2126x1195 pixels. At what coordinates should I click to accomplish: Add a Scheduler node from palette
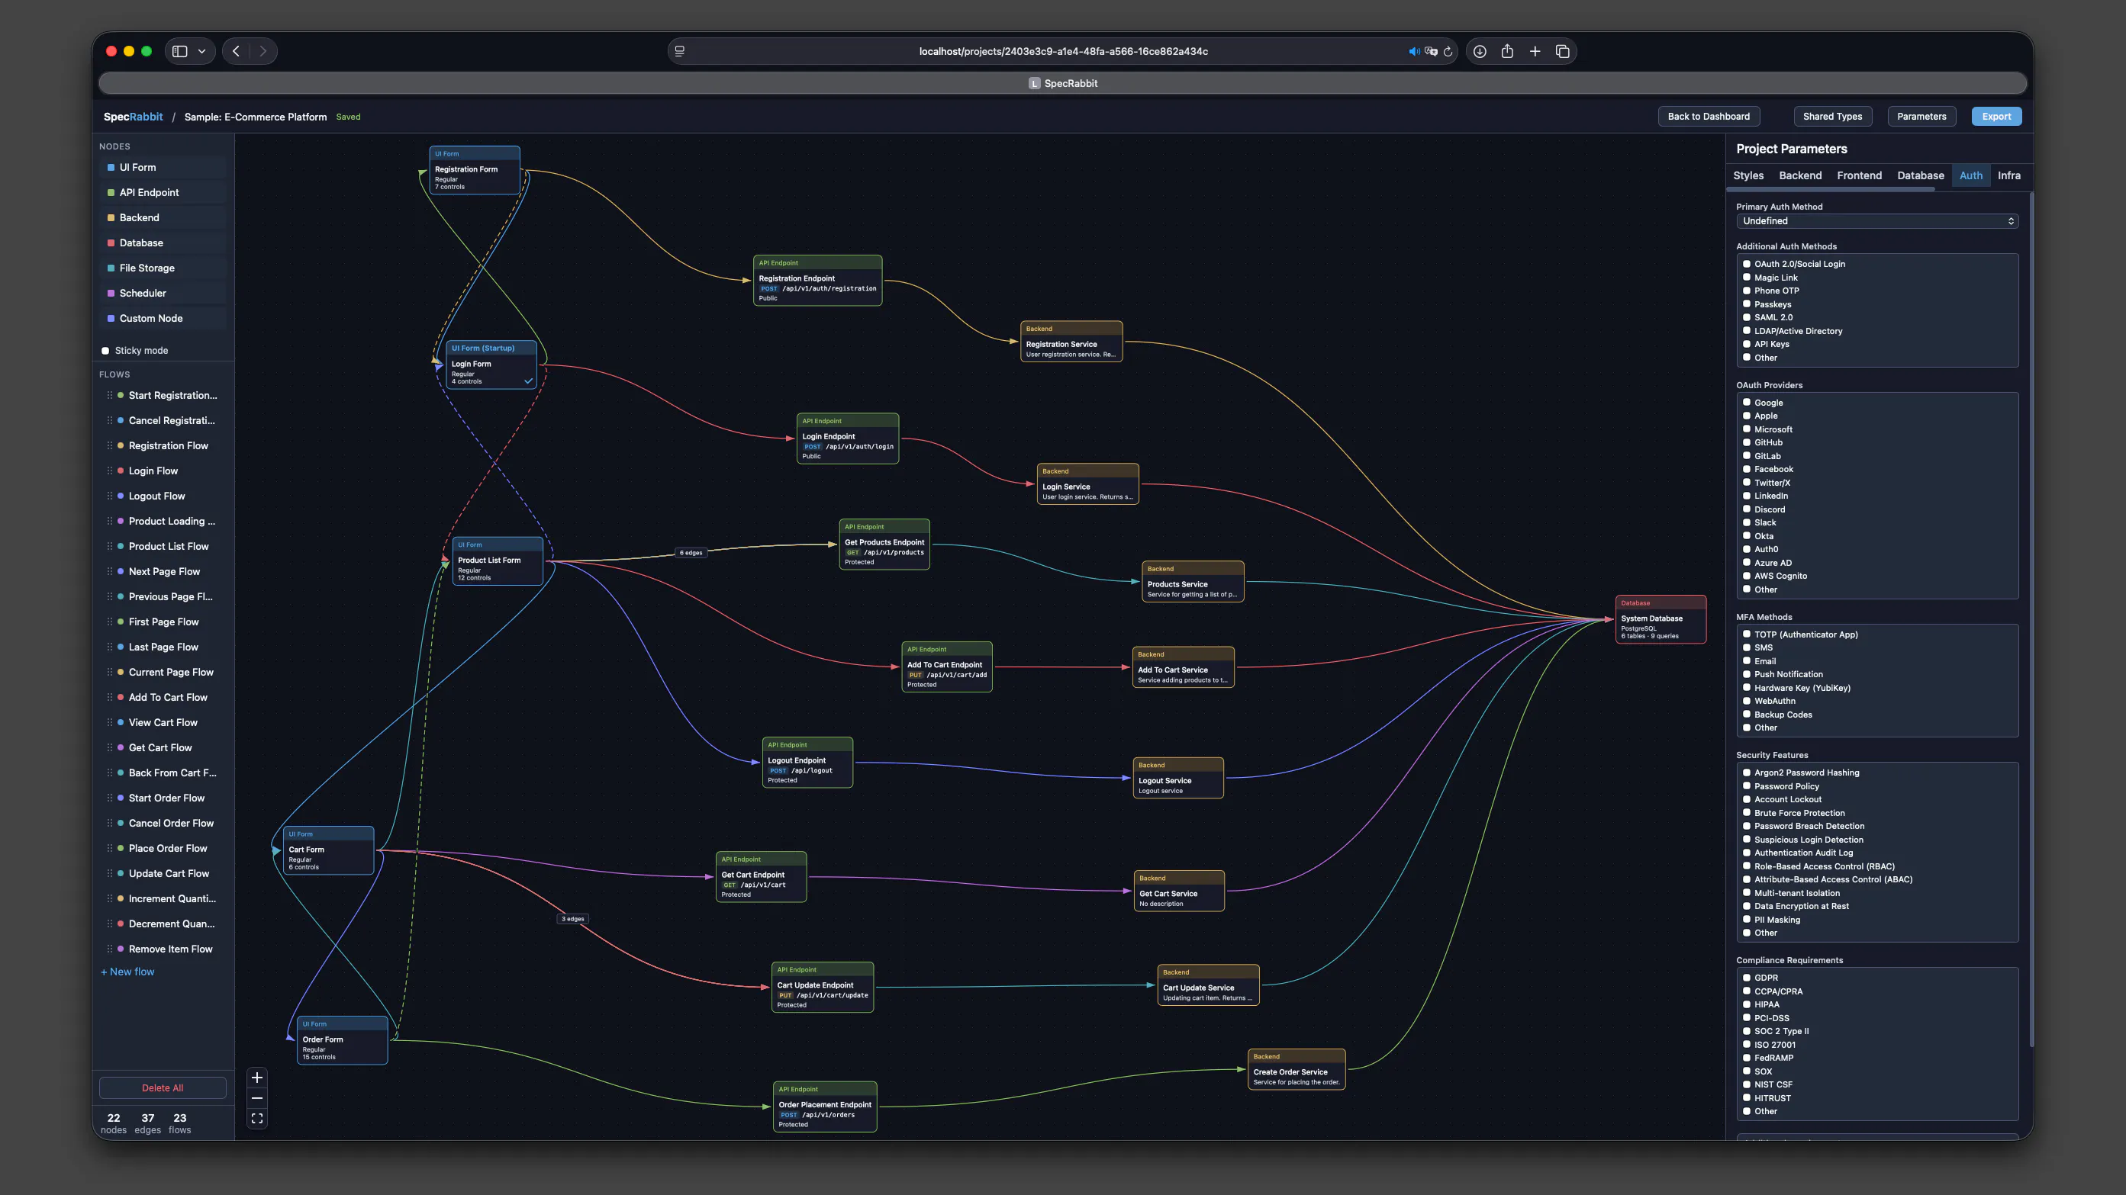pyautogui.click(x=163, y=293)
